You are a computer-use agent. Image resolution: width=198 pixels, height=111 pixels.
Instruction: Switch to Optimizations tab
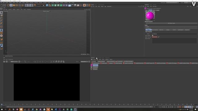(x=180, y=30)
